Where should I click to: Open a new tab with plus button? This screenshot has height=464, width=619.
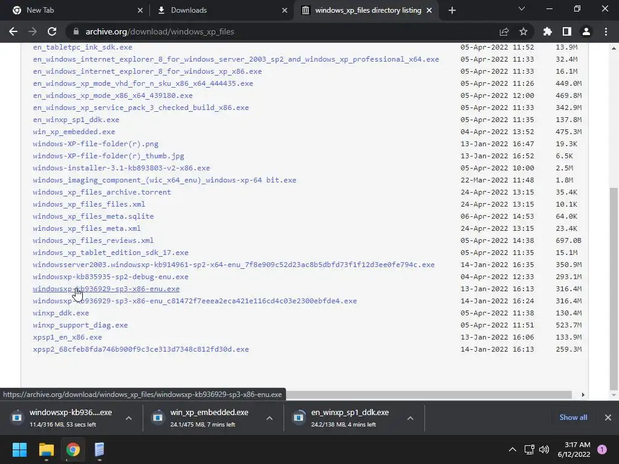tap(452, 10)
